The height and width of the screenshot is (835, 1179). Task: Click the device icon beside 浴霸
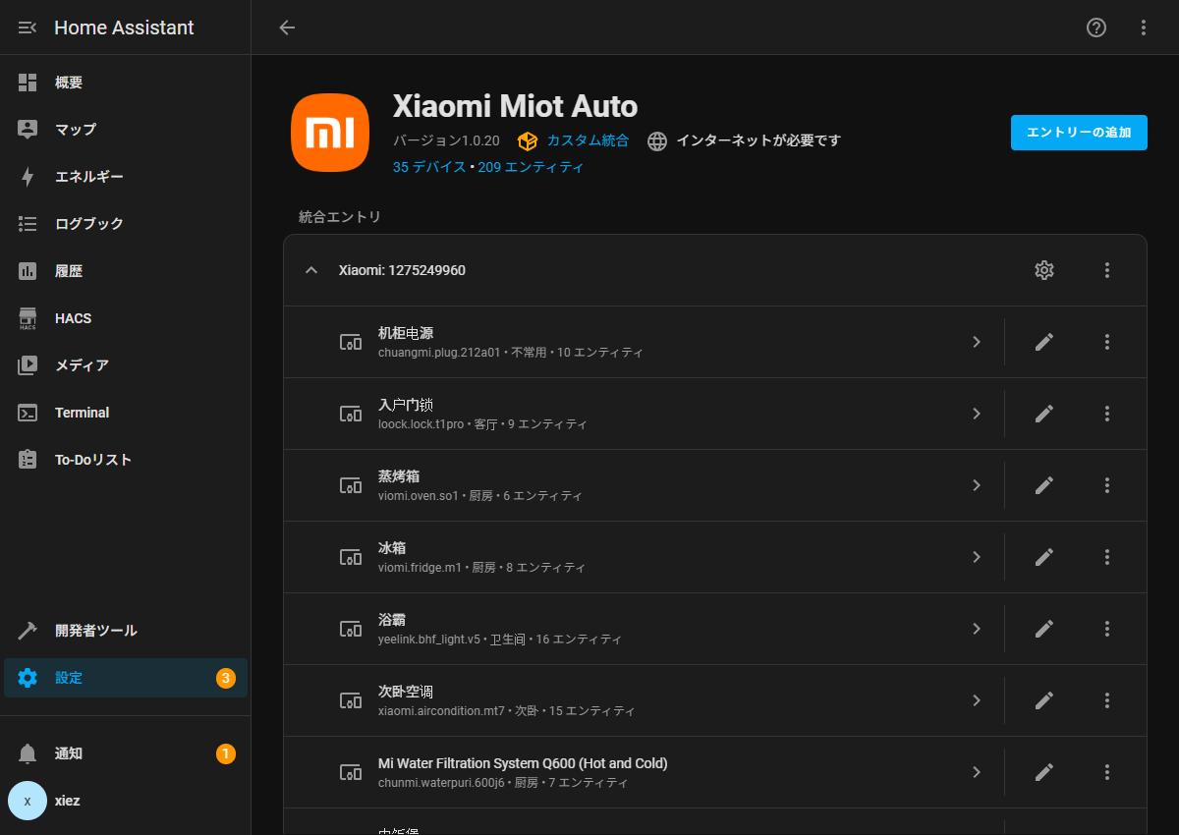(x=351, y=629)
